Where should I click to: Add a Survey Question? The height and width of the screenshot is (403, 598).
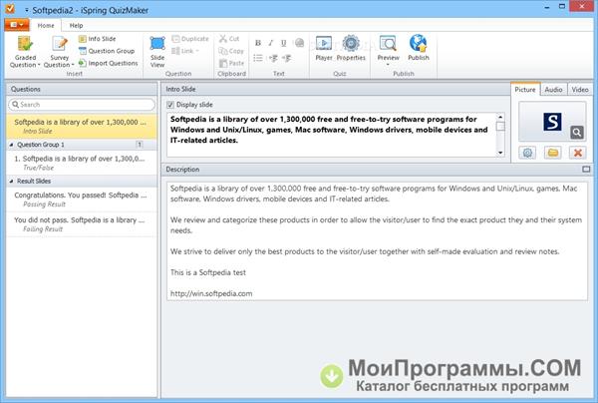tap(59, 51)
